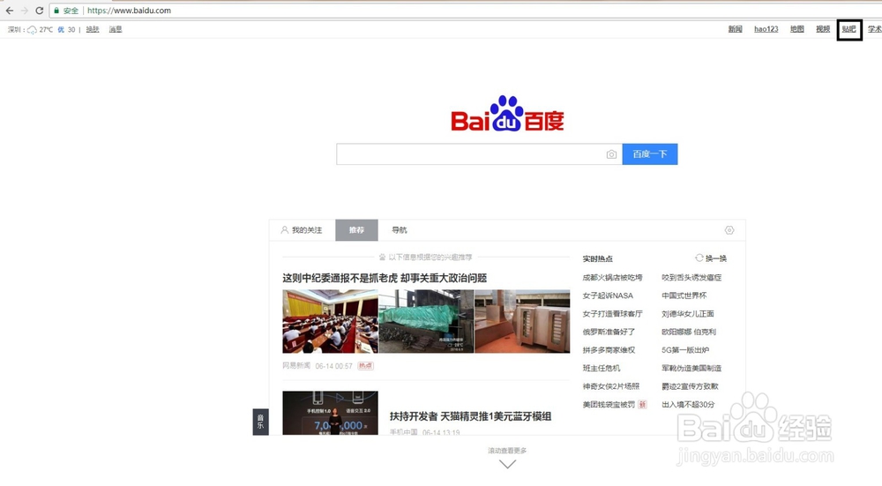The image size is (882, 486).
Task: Open hot topic 美团钱袋宝被罚
Action: [609, 405]
